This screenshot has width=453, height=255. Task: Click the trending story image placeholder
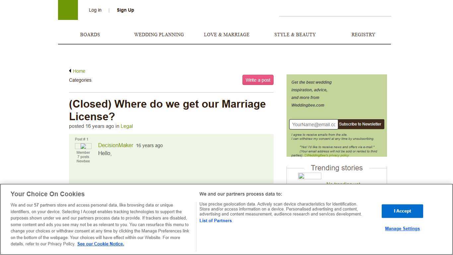(309, 176)
